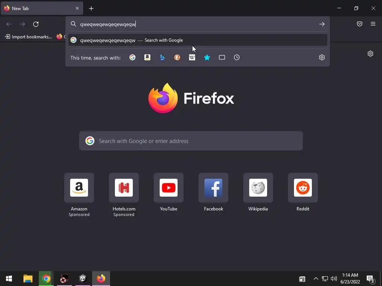Open the network status tray icon

point(325,279)
